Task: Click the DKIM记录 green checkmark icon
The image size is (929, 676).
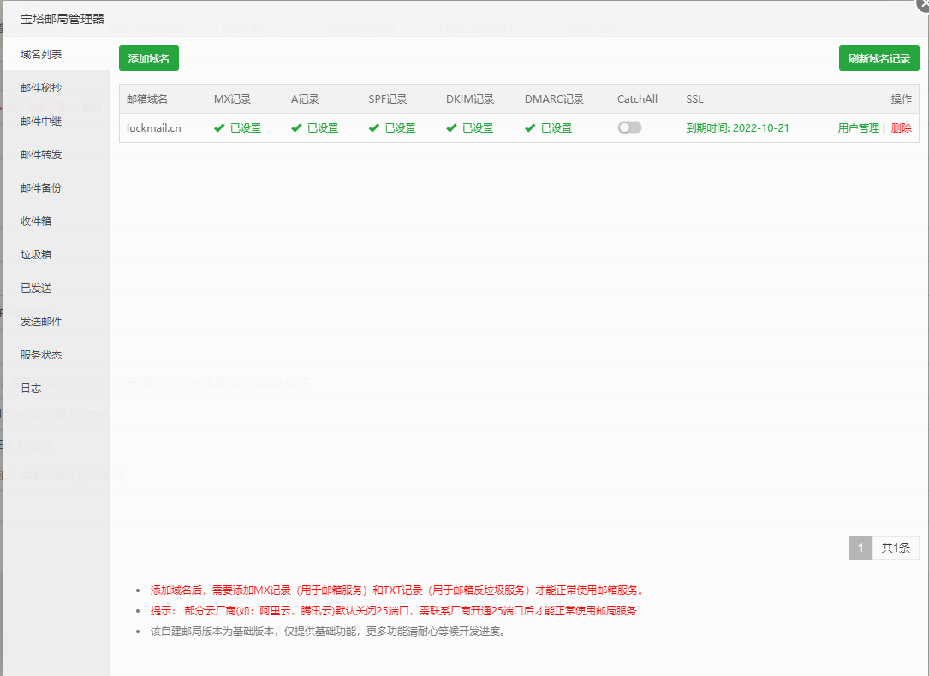Action: tap(451, 127)
